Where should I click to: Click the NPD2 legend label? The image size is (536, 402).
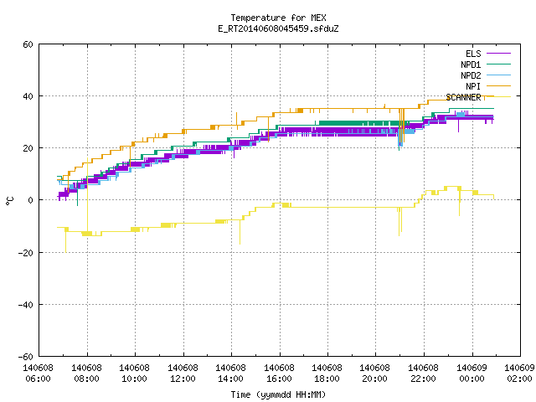471,75
